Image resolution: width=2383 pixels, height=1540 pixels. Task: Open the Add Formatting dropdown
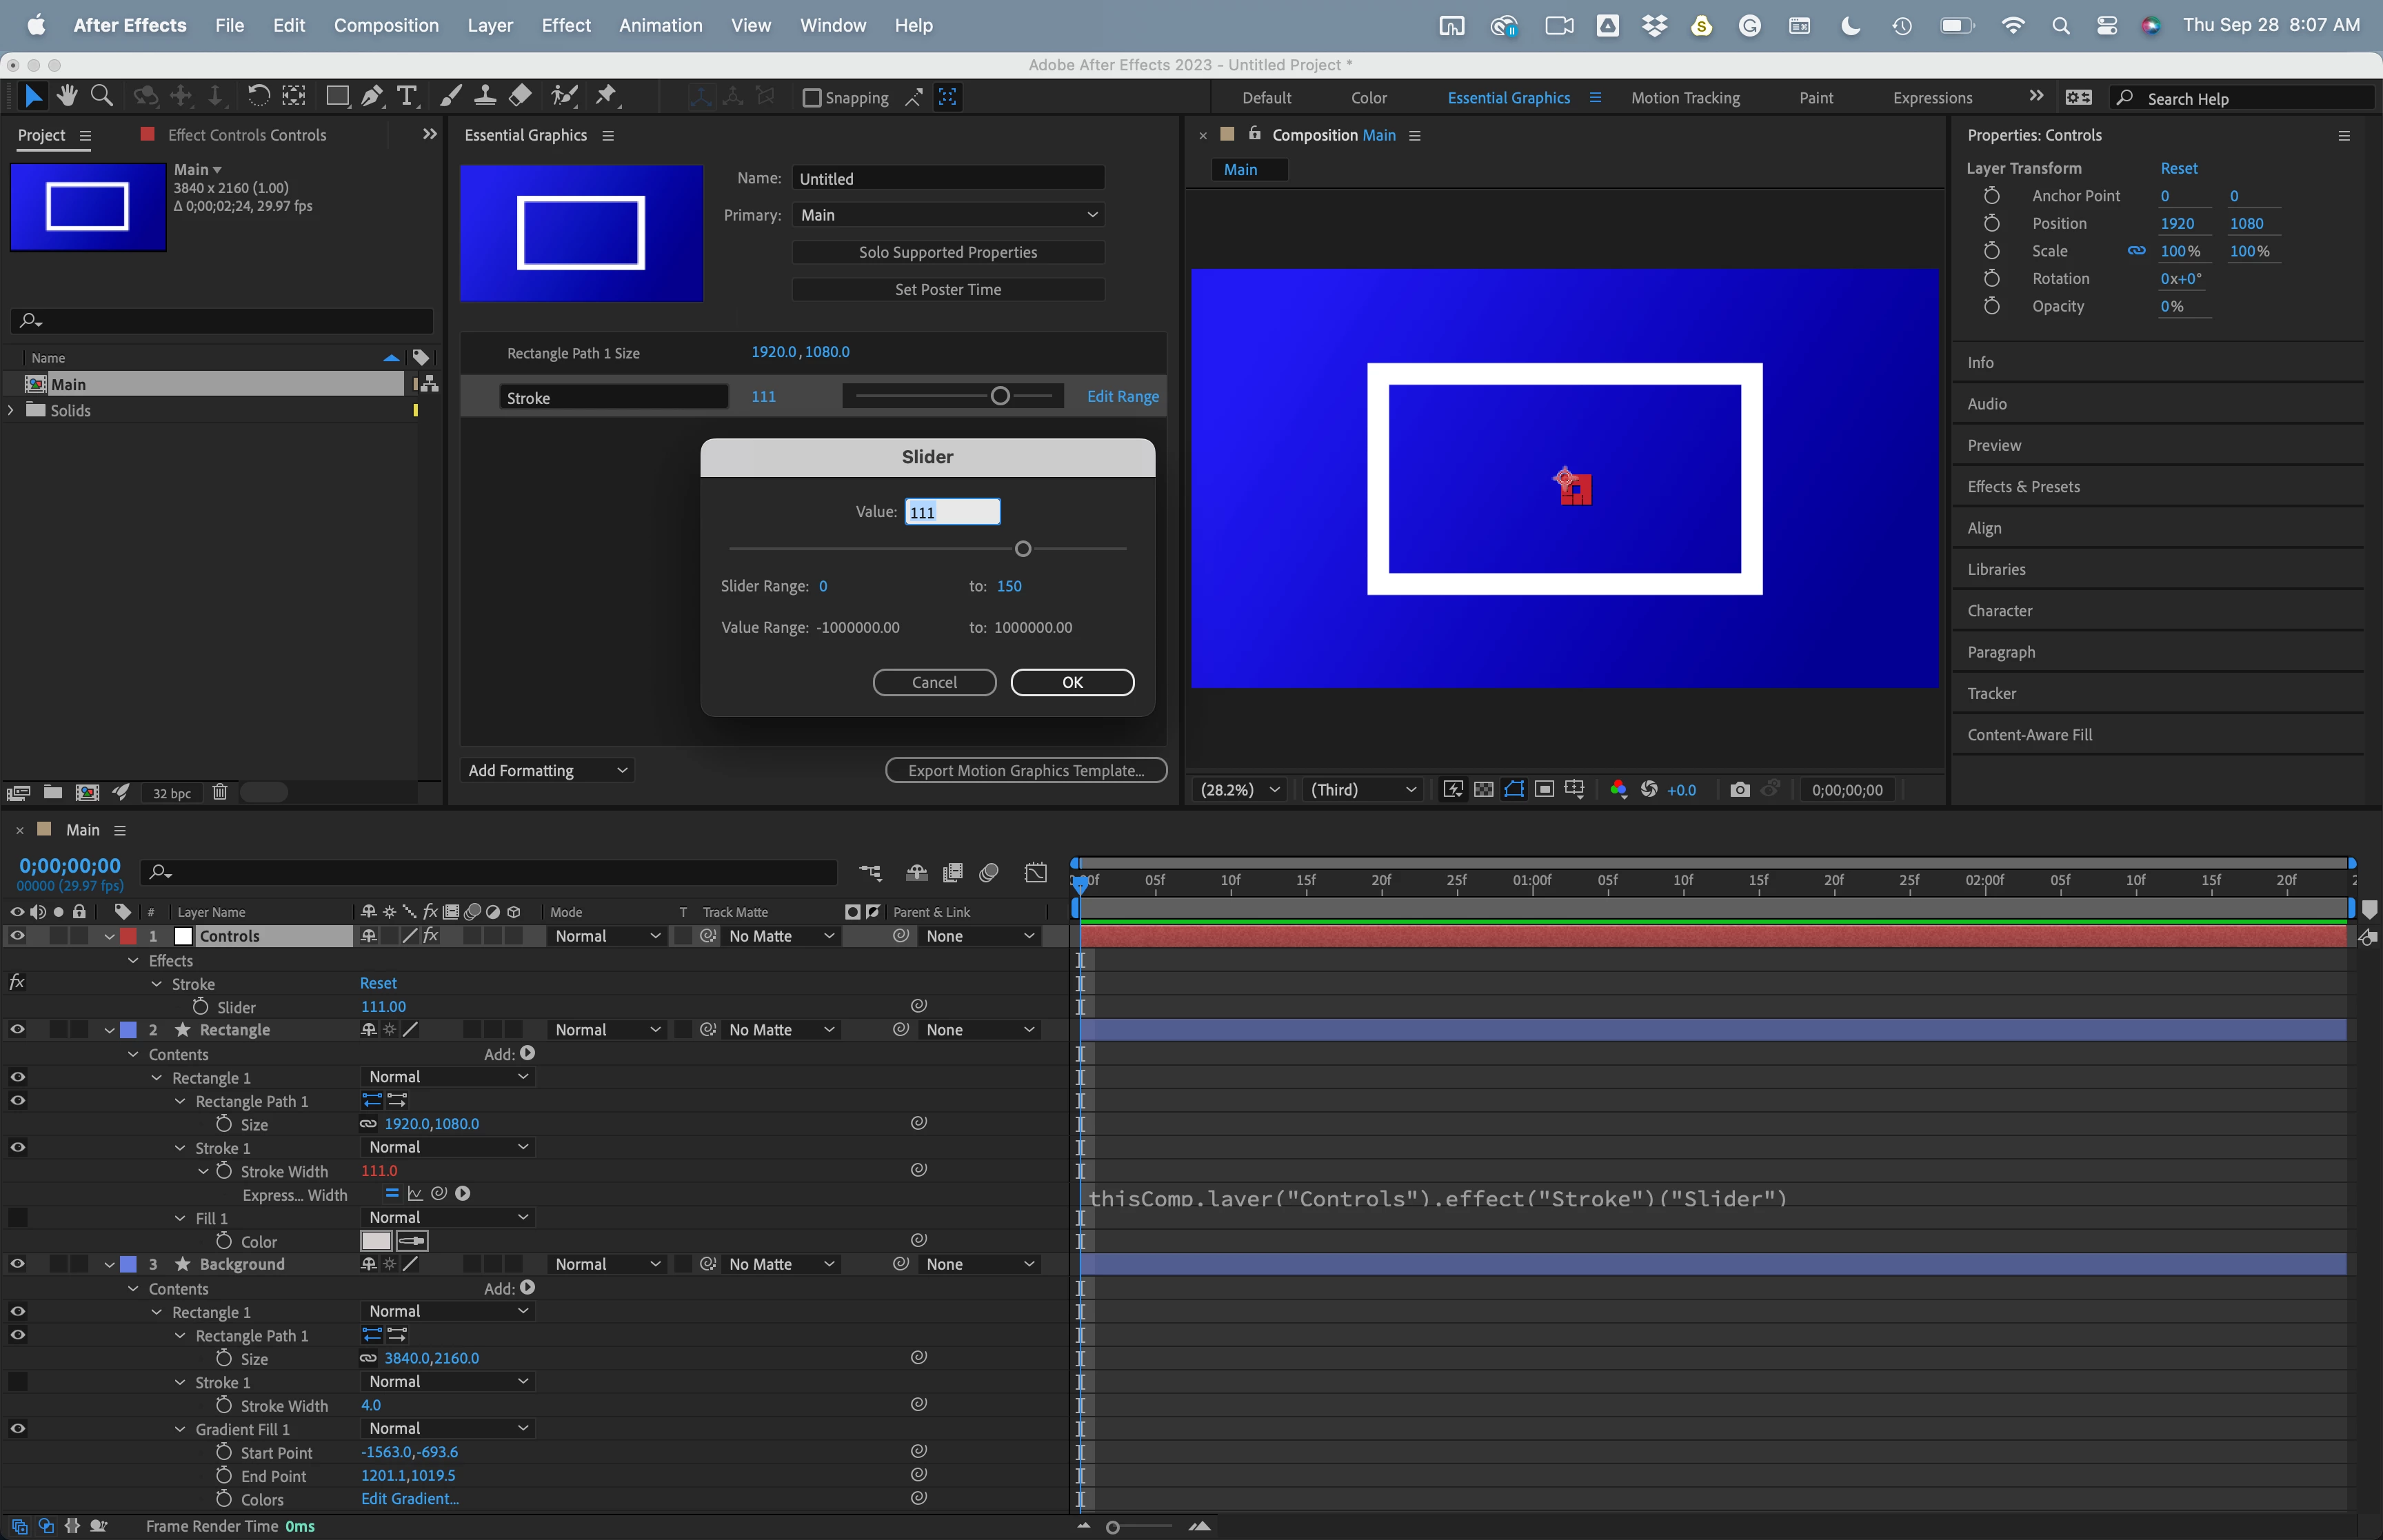tap(547, 770)
